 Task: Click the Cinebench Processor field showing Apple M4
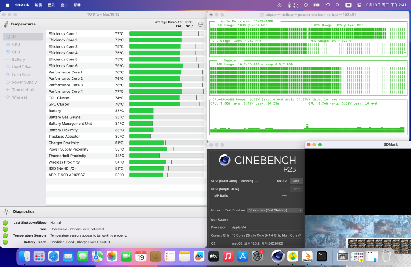(267, 227)
